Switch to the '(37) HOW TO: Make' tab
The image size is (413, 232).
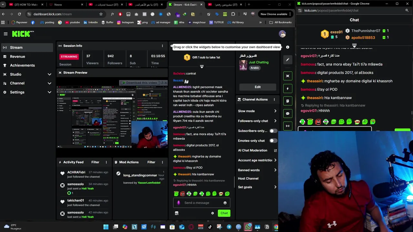pyautogui.click(x=26, y=5)
